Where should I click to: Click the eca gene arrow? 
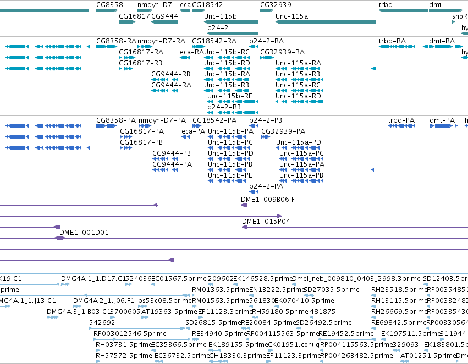click(x=185, y=11)
